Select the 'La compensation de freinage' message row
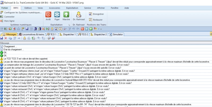Screen dimensions: 212x107 [x=106, y=65]
